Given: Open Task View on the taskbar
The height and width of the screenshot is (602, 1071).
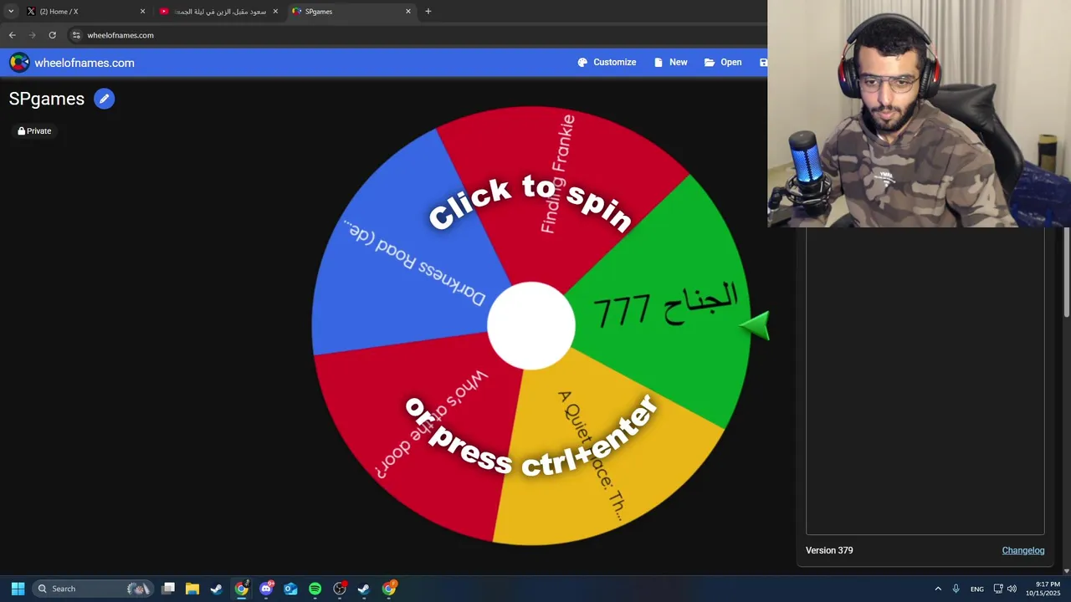Looking at the screenshot, I should 168,589.
